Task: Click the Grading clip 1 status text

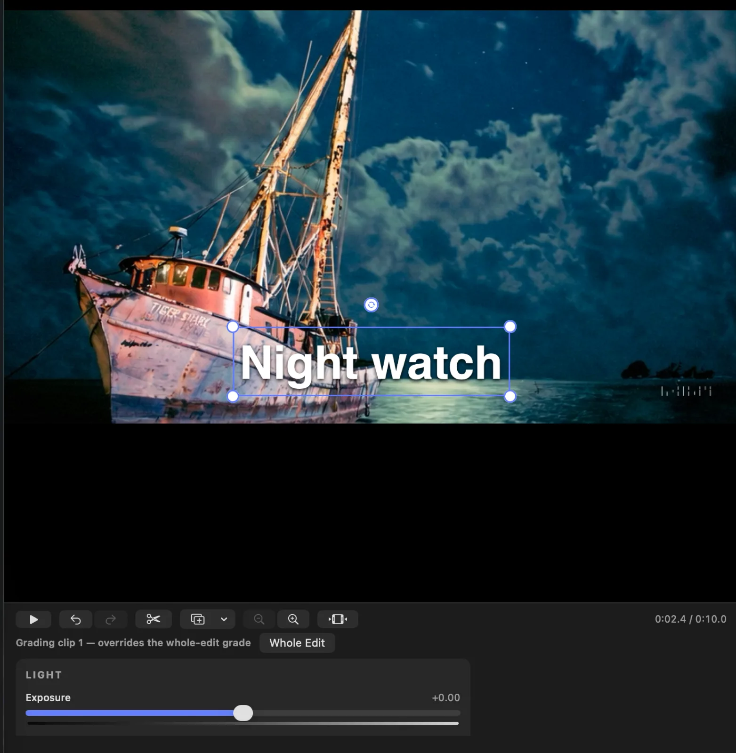Action: 133,643
